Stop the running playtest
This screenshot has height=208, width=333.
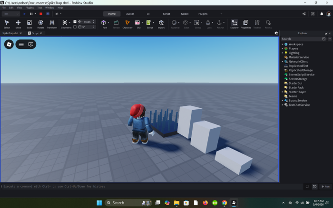point(41,14)
